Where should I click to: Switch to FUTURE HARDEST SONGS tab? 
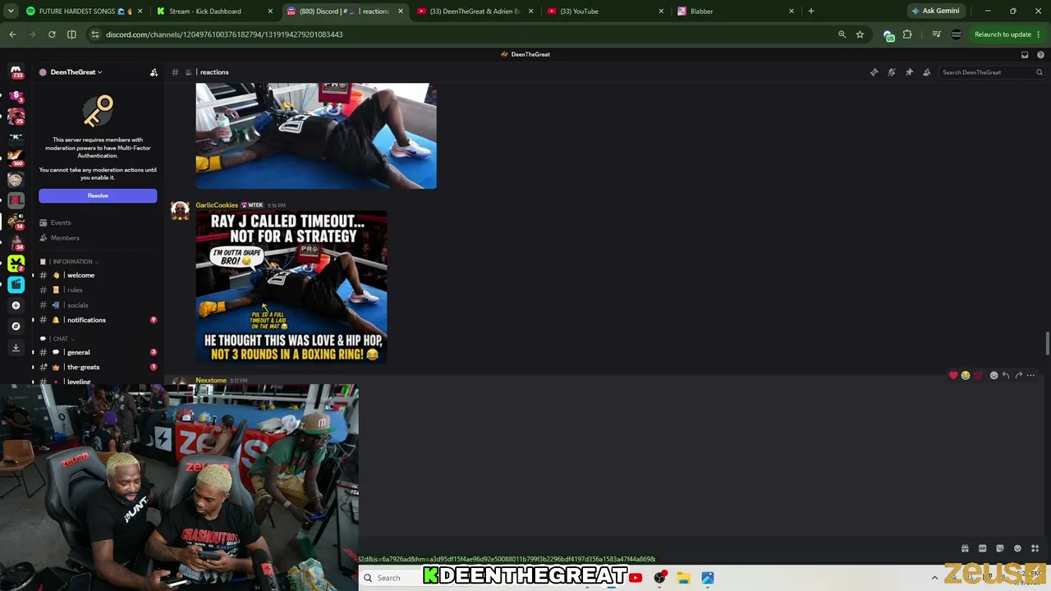click(x=83, y=11)
